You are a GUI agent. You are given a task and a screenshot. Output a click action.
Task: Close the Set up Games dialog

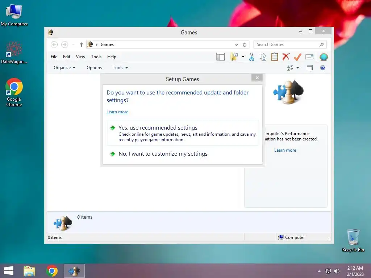257,78
